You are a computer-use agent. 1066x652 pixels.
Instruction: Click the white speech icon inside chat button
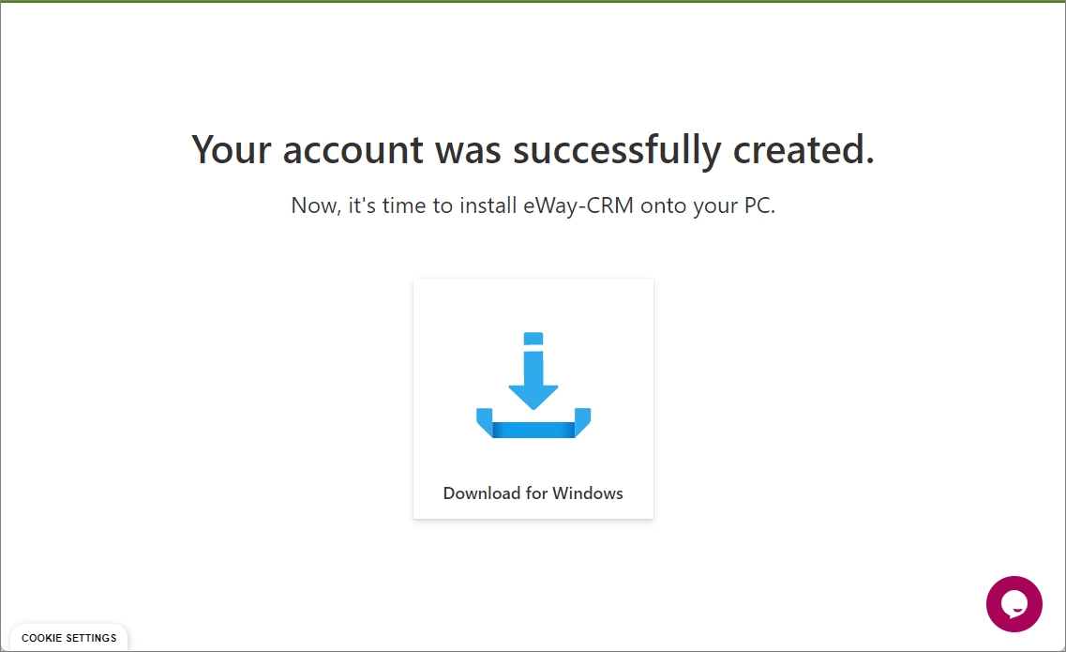[x=1014, y=603]
